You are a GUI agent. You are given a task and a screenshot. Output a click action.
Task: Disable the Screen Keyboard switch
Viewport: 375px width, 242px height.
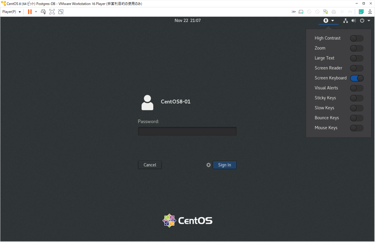[x=357, y=78]
